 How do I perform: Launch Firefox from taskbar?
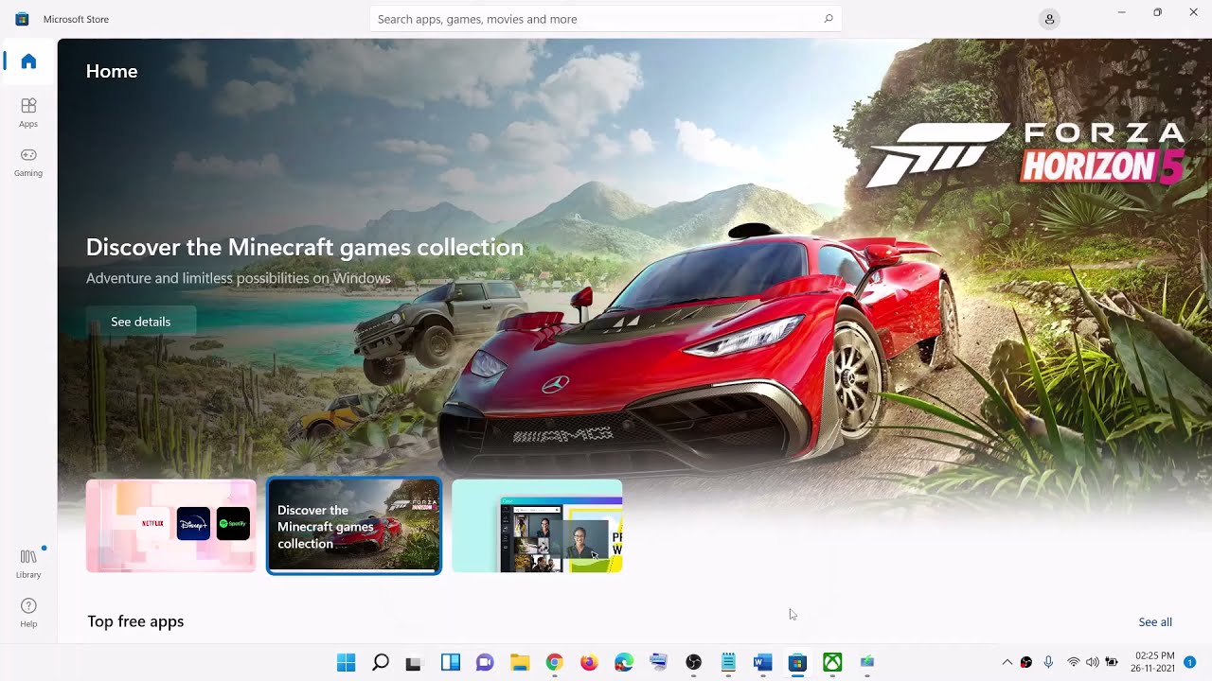point(589,663)
